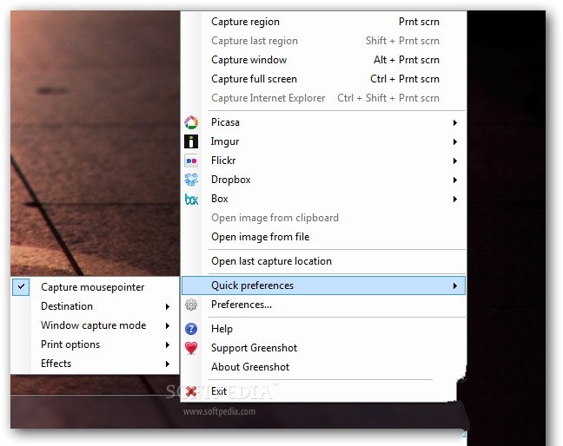
Task: Open the Quick preferences label
Action: coord(252,285)
